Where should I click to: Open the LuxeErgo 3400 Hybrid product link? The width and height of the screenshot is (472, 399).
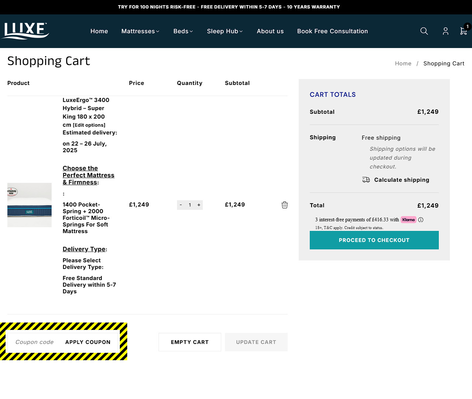pos(86,112)
